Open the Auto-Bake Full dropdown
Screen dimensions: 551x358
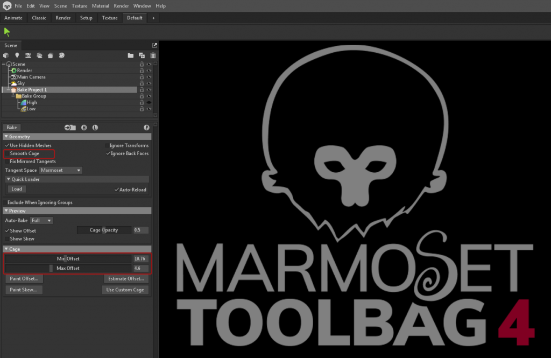click(x=41, y=221)
